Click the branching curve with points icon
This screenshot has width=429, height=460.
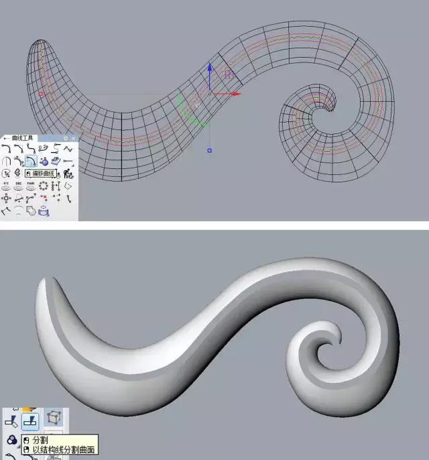pos(6,211)
